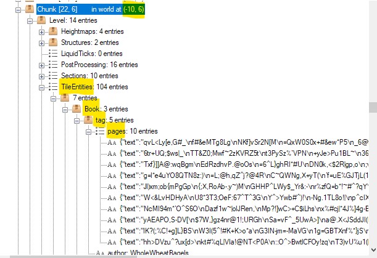Select the author: WholeWheatBagels row
The image size is (377, 258).
(x=148, y=252)
